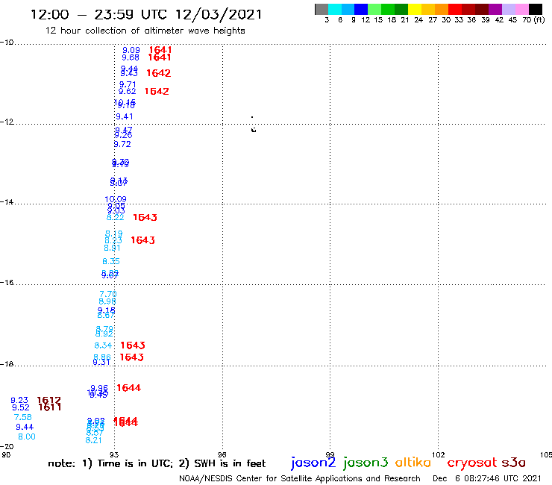Click the 'altika' satellite legend label

tap(413, 463)
